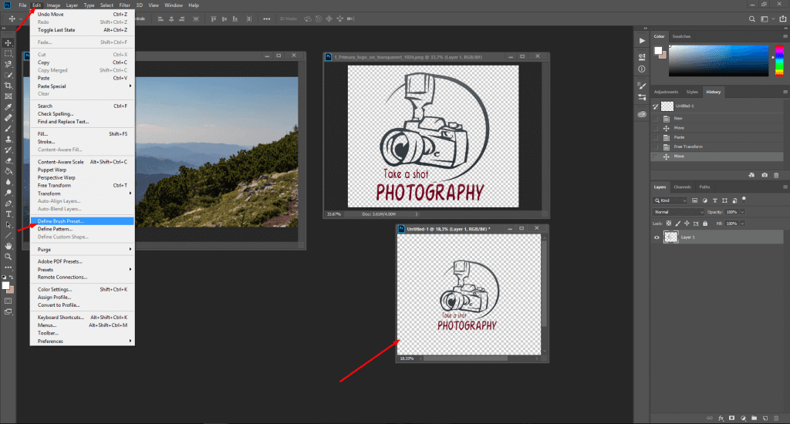Select the Pen tool
The width and height of the screenshot is (790, 424).
pyautogui.click(x=8, y=204)
